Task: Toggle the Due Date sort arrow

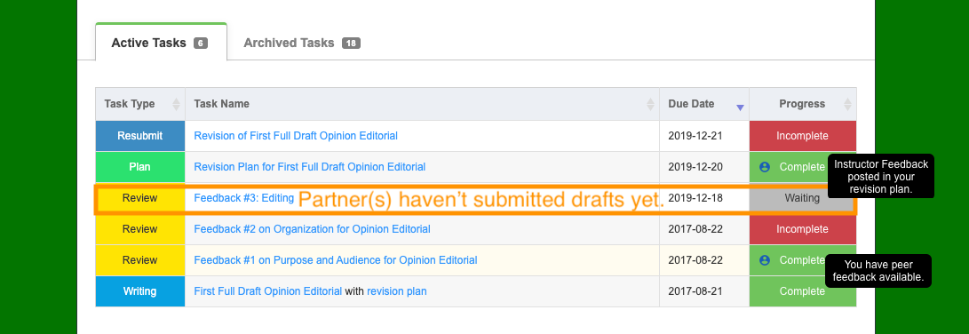Action: (x=741, y=107)
